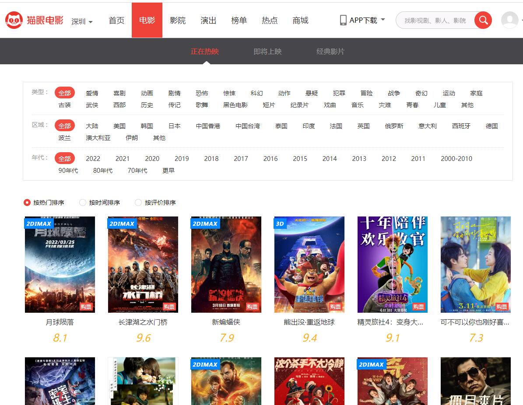523x405 pixels.
Task: Open 影院 navigation item
Action: tap(178, 20)
